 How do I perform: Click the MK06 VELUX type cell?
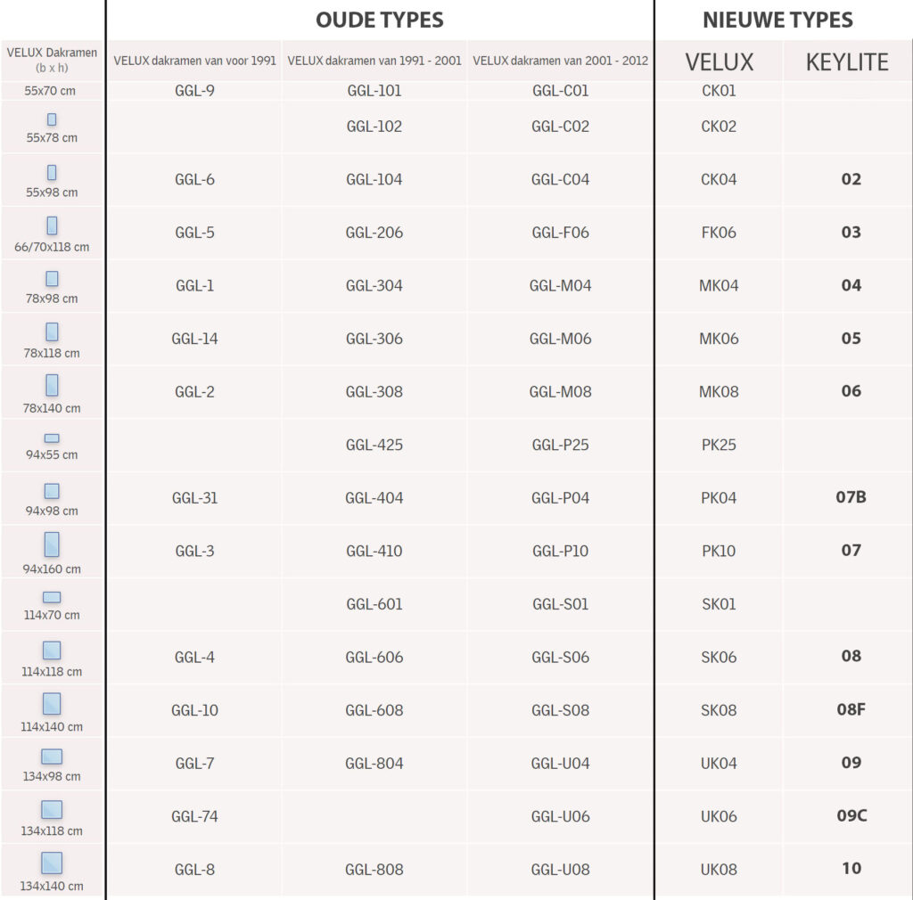[719, 339]
